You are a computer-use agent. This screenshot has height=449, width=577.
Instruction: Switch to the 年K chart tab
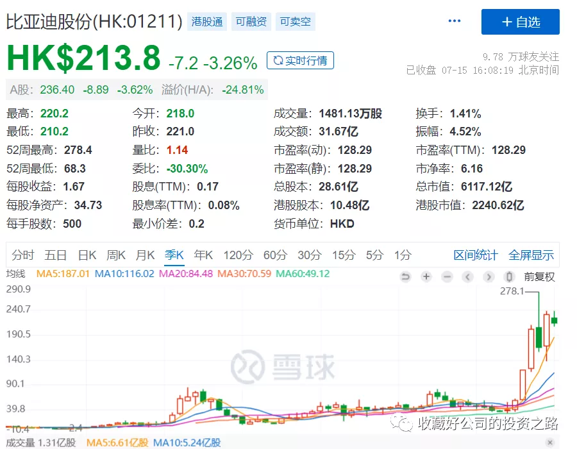click(x=203, y=255)
